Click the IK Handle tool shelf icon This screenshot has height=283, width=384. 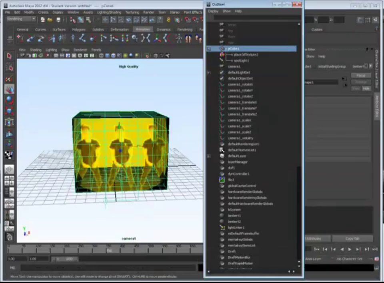tap(92, 38)
